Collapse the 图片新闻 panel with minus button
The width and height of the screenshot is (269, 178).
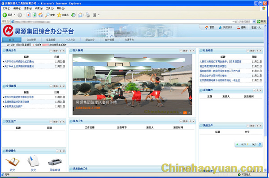click(181, 51)
